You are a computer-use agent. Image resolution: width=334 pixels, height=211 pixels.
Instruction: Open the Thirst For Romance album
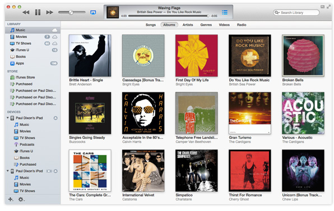[x=249, y=170]
